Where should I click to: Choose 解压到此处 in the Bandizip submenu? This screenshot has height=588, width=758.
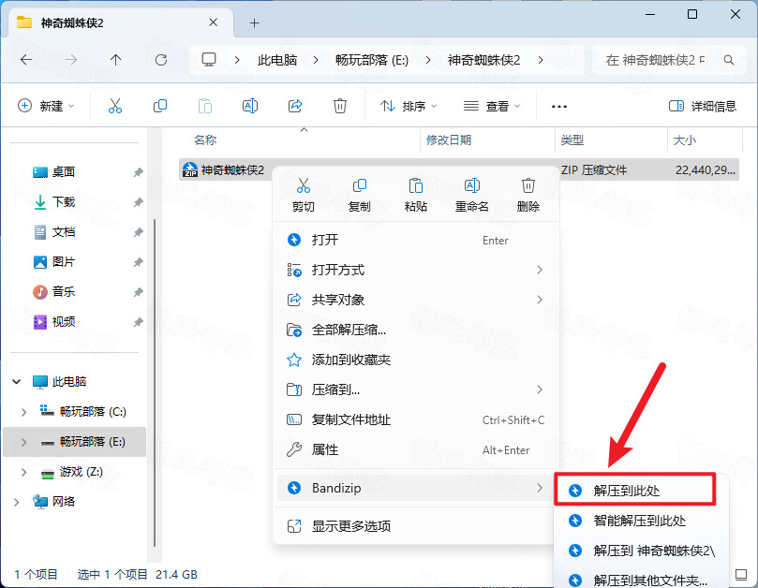coord(634,491)
